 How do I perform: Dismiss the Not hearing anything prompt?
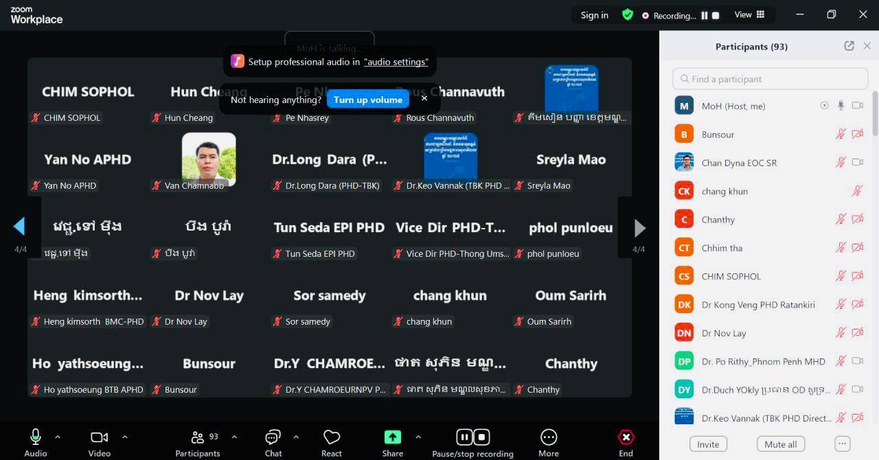(424, 98)
